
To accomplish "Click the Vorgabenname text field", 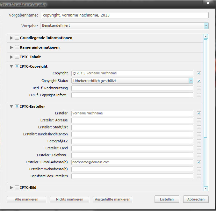I will (x=125, y=15).
